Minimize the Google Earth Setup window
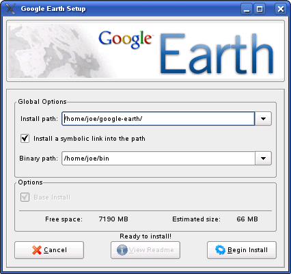This screenshot has height=274, width=291. (x=247, y=9)
